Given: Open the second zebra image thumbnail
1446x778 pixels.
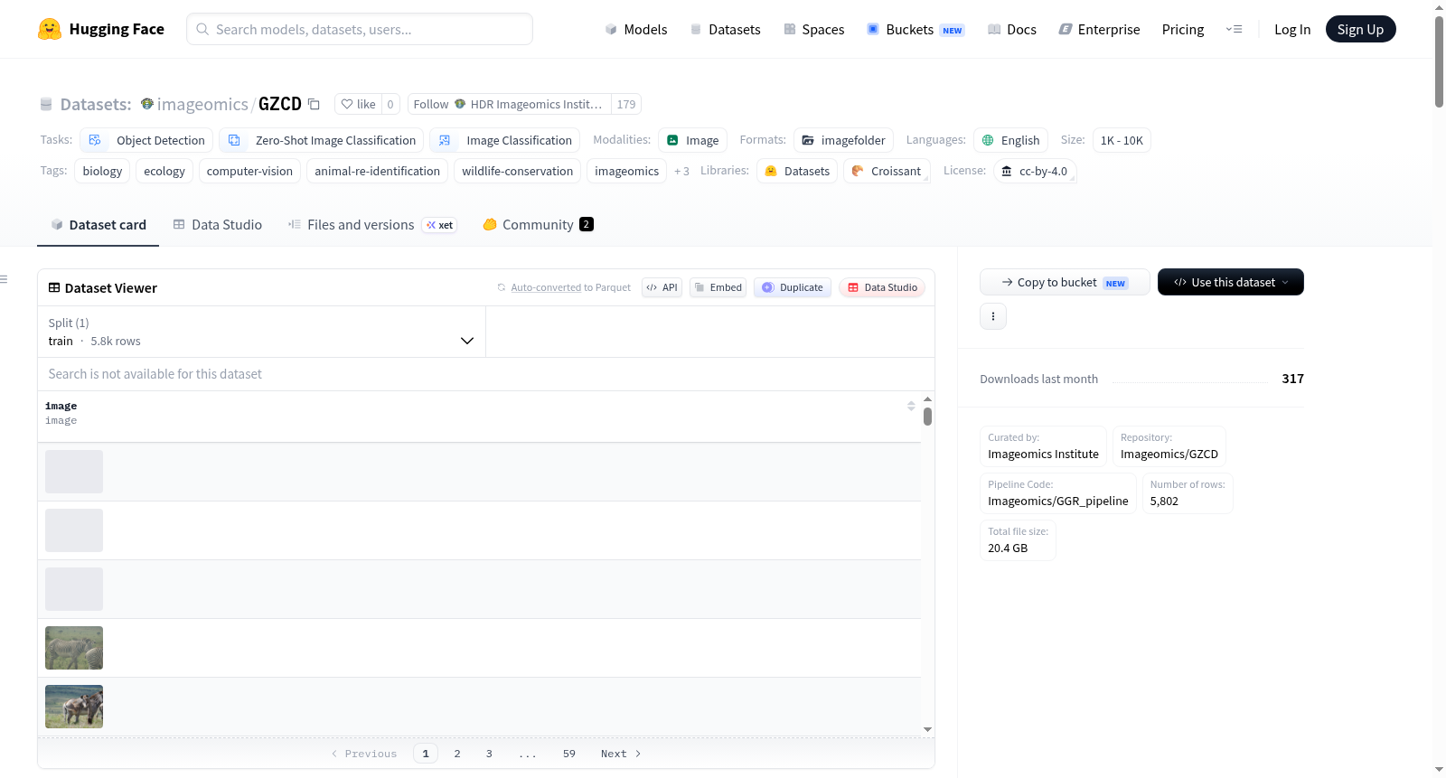Looking at the screenshot, I should point(74,707).
